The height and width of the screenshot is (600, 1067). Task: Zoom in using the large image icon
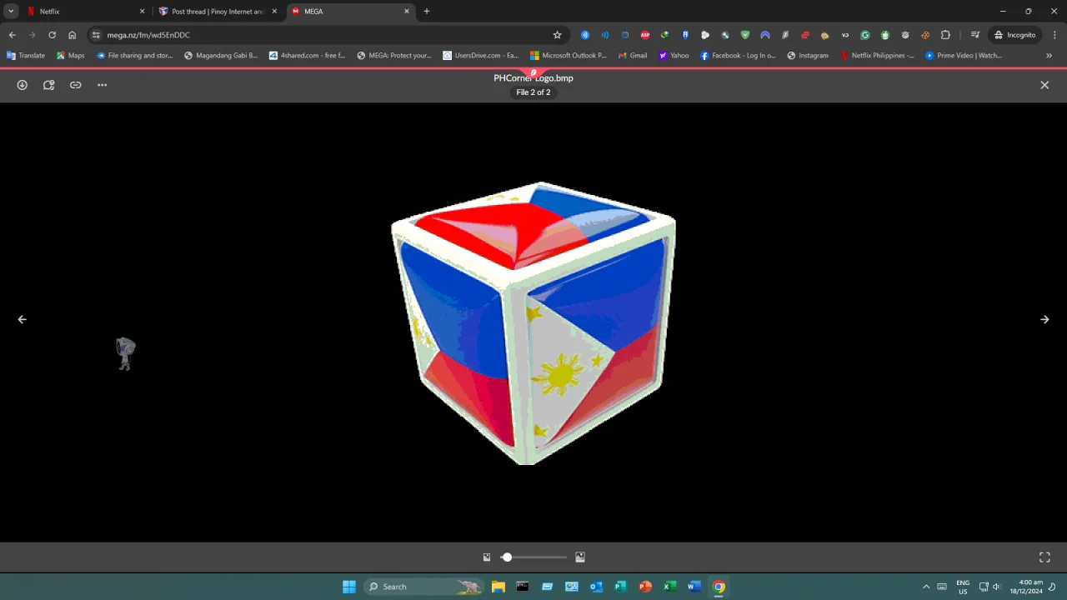coord(580,557)
